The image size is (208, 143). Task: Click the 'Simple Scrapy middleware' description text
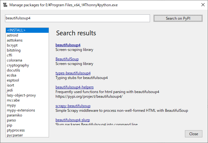pos(122,111)
